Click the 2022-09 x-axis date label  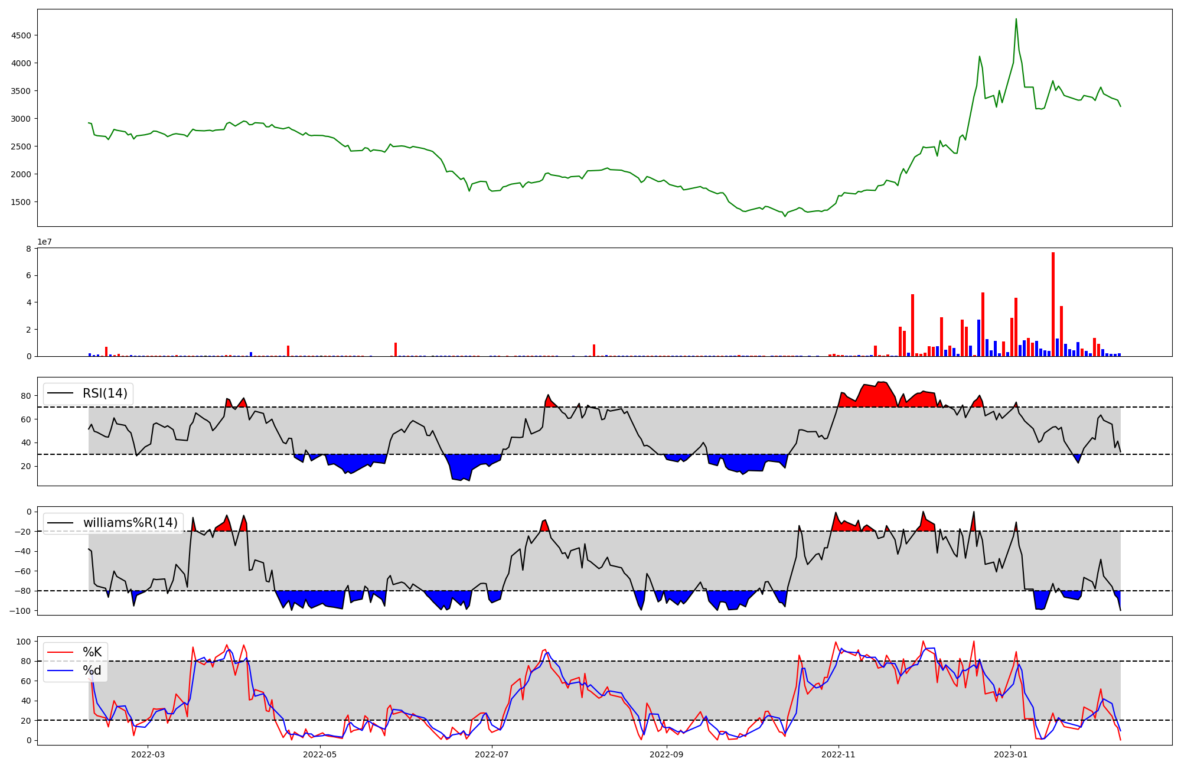667,754
